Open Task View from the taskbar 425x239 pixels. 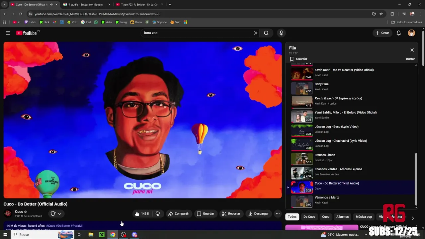80,235
